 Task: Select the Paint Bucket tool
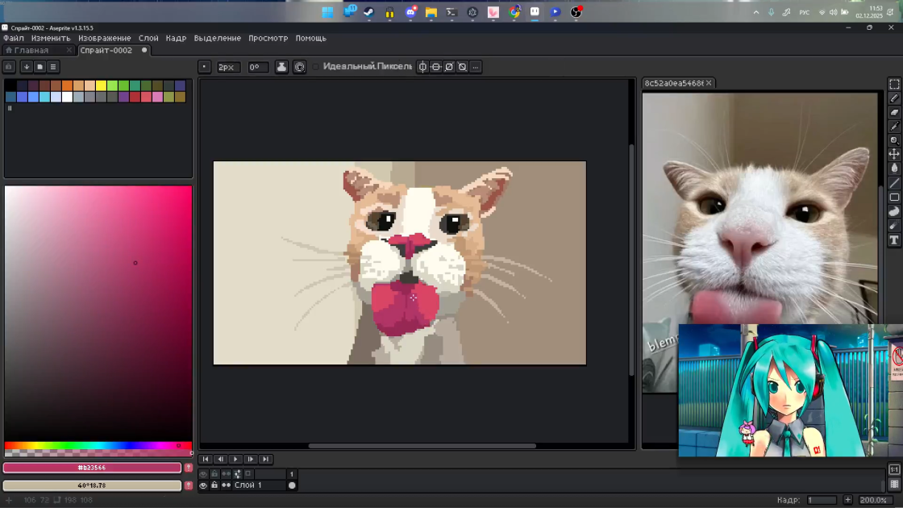click(894, 169)
